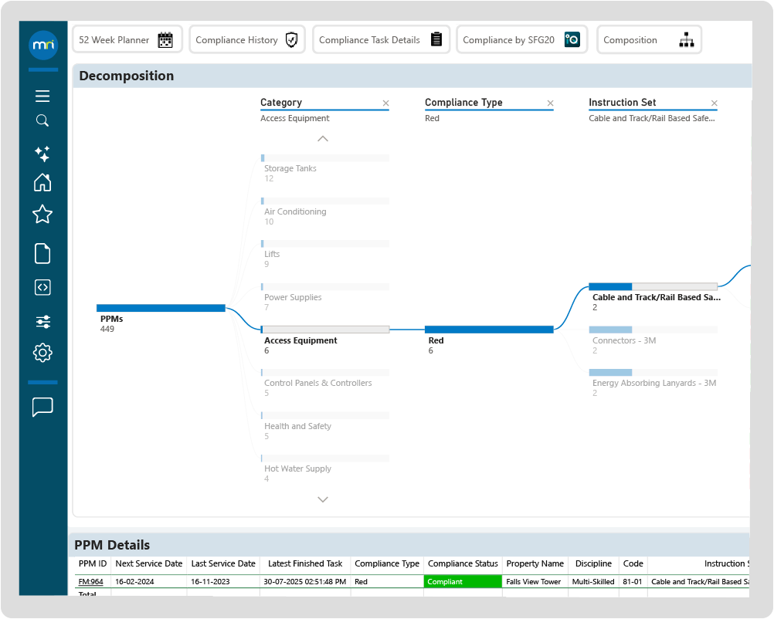
Task: Go to Home via house icon
Action: (42, 183)
